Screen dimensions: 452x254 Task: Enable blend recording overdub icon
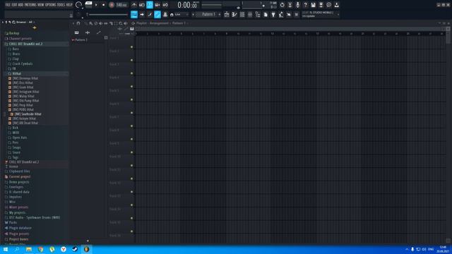[157, 5]
